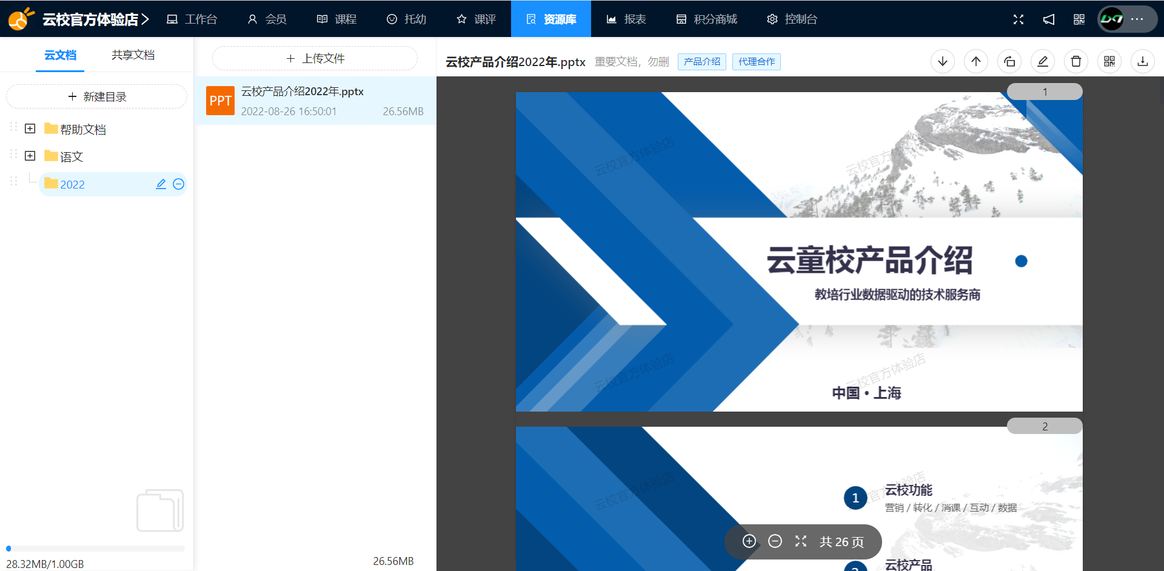
Task: Go to the 会员 menu
Action: [267, 19]
